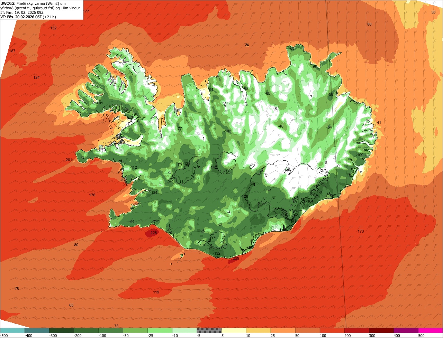The image size is (443, 338).
Task: Click the 5 to 10 pale yellow swatch
Action: point(234,330)
